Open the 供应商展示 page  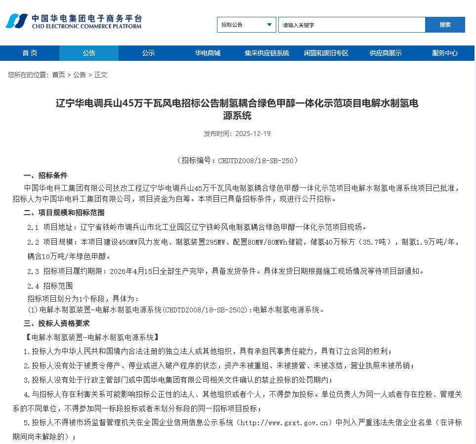click(x=386, y=53)
